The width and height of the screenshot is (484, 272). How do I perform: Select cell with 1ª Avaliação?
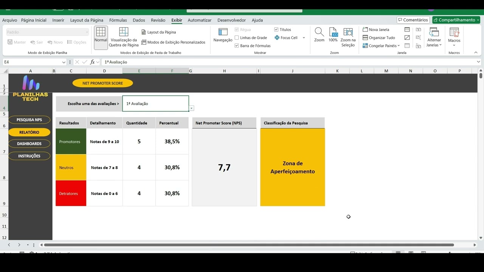[x=155, y=104]
